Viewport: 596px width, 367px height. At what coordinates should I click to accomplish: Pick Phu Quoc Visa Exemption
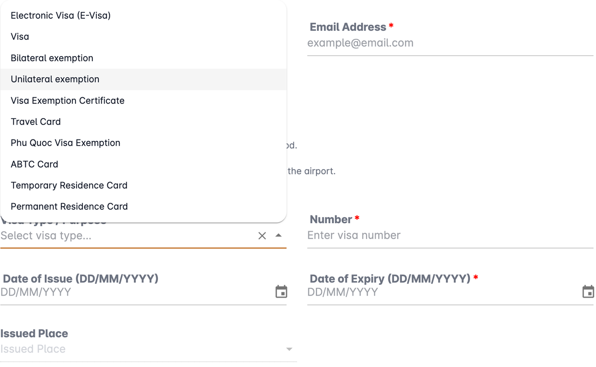[x=144, y=143]
